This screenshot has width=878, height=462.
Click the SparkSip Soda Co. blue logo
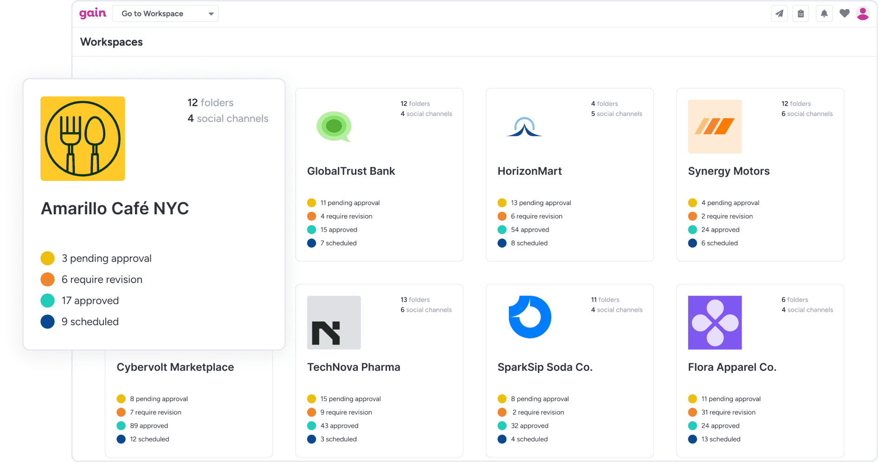(529, 317)
